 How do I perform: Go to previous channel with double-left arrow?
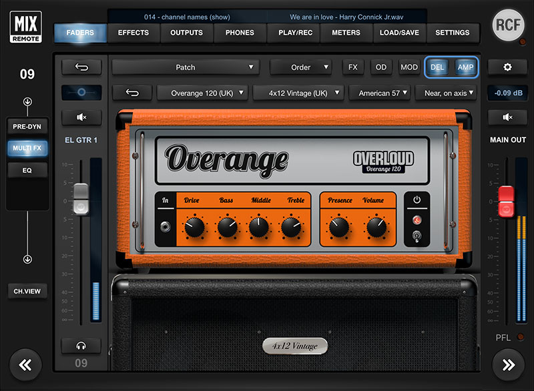point(25,364)
